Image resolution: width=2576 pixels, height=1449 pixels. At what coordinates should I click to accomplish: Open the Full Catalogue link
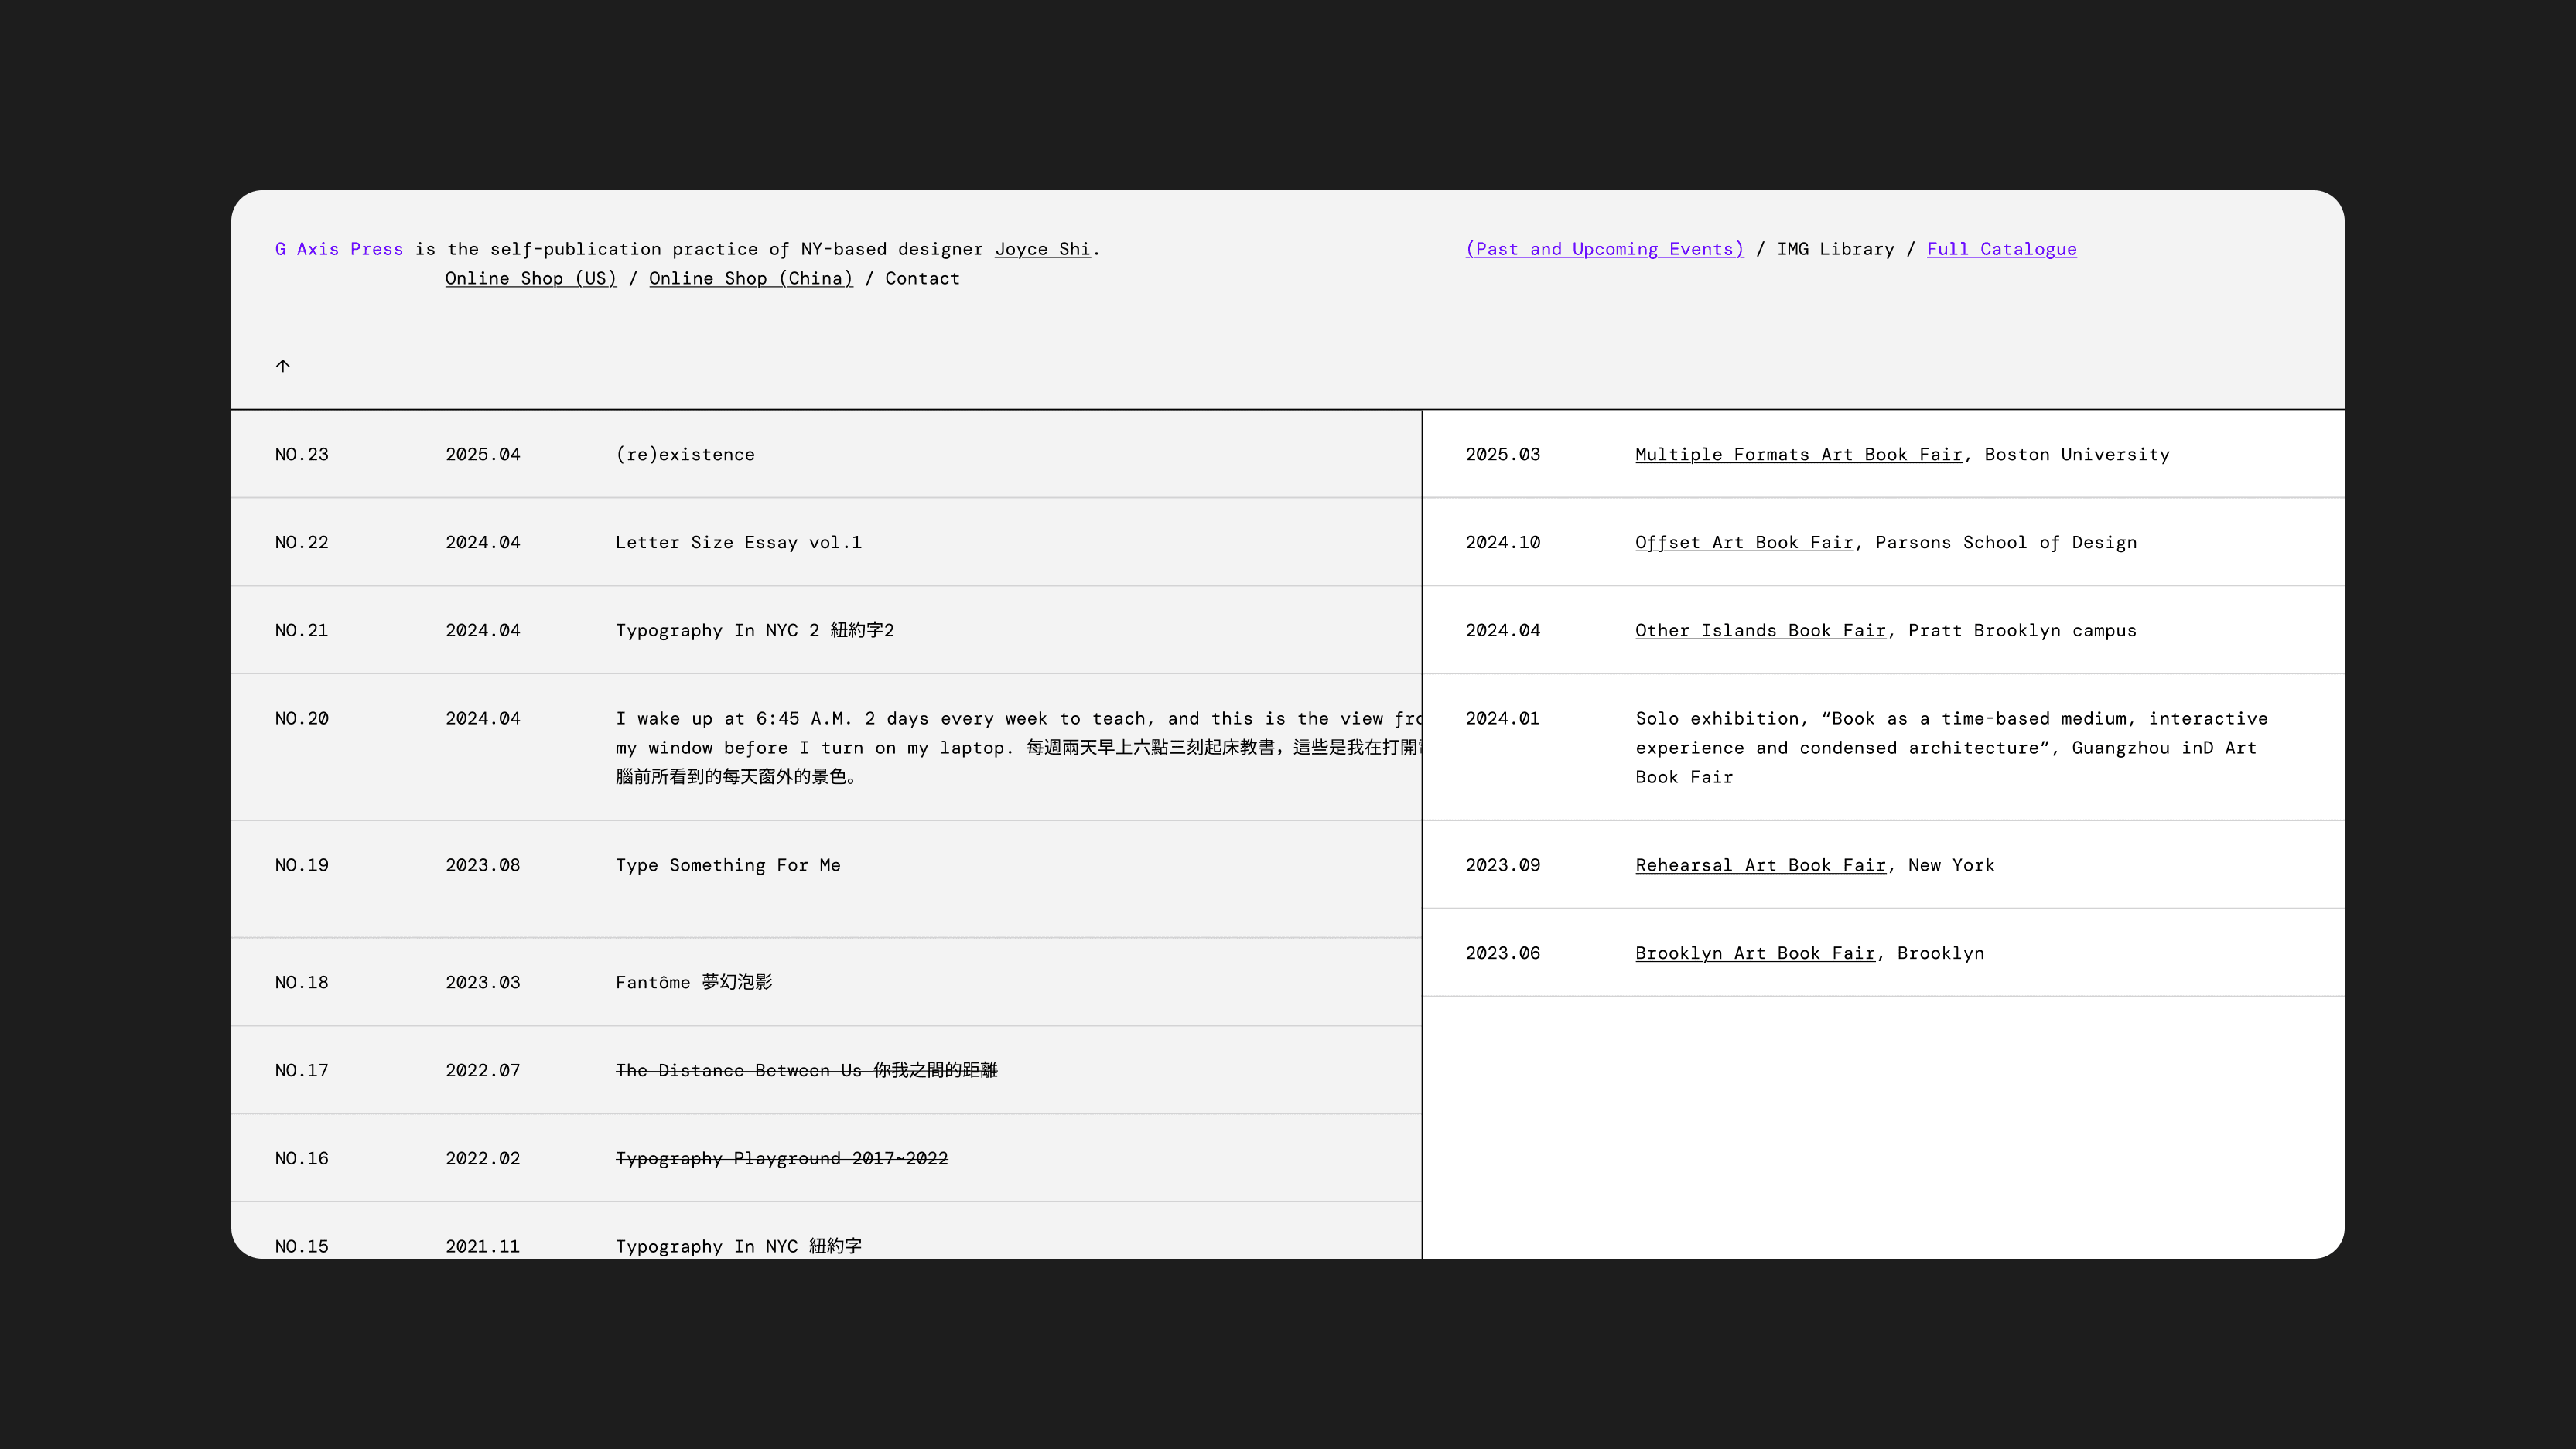2001,249
